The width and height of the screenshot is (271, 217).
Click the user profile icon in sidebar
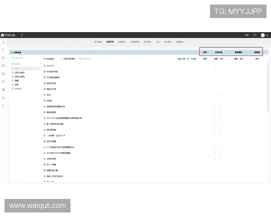coord(3,97)
